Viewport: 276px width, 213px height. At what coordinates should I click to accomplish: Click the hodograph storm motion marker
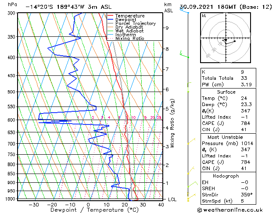[x=226, y=40]
